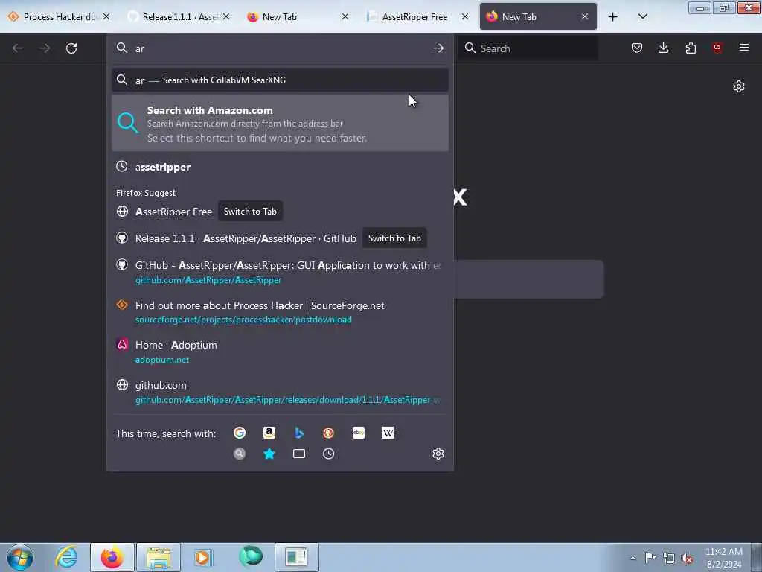Open the Home | Adoptium suggestion
This screenshot has width=762, height=572.
pyautogui.click(x=280, y=352)
